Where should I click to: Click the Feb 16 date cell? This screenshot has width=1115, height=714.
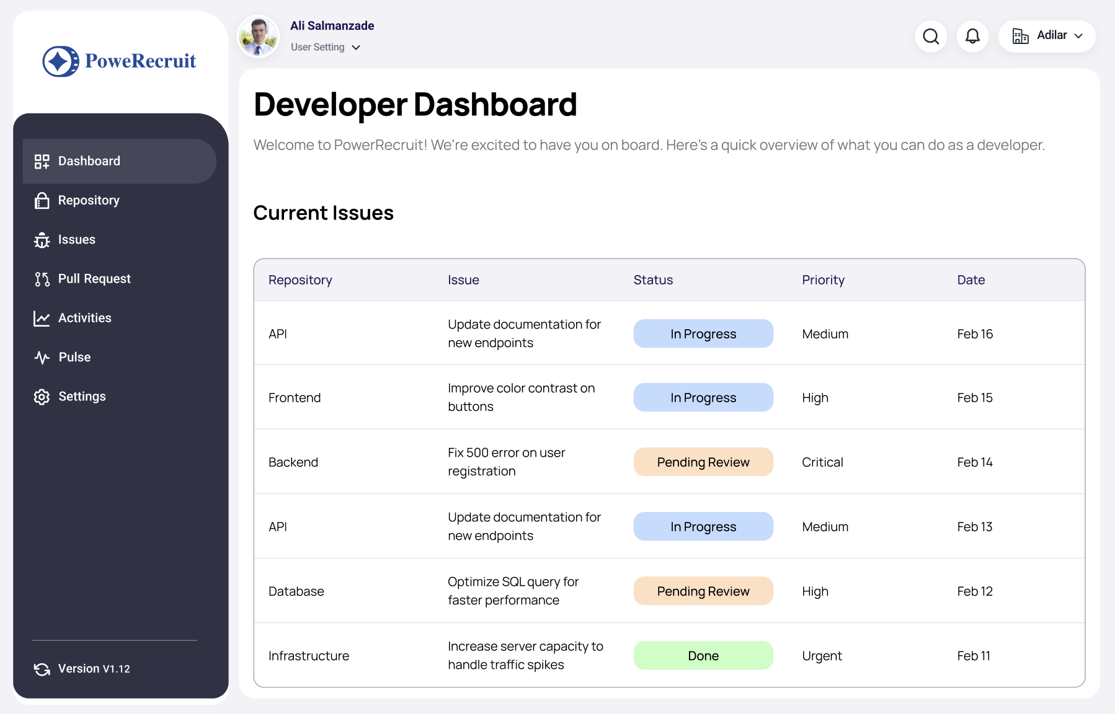975,334
